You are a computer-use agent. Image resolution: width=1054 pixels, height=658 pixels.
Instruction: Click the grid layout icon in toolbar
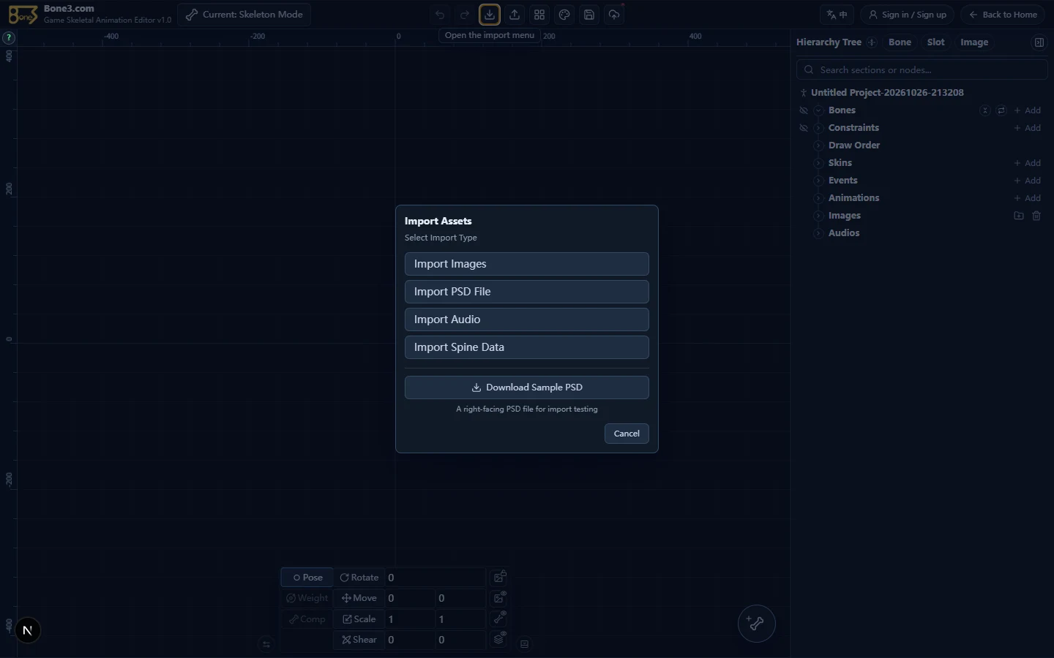point(539,15)
